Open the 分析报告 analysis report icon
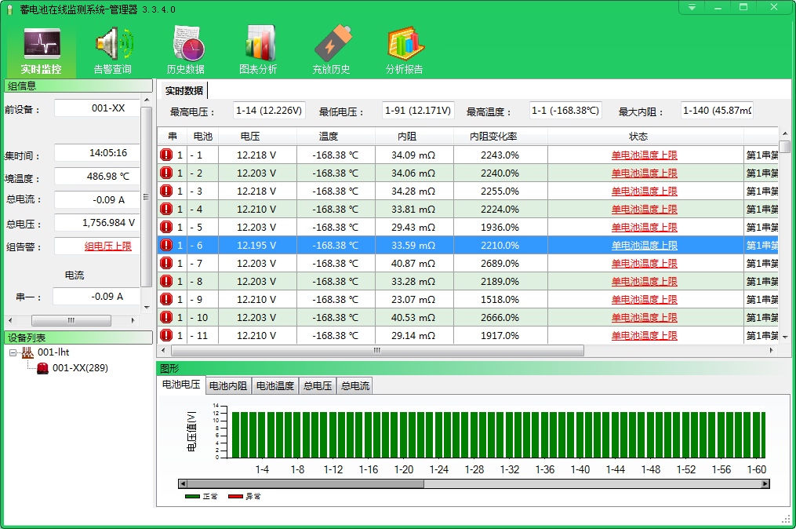The width and height of the screenshot is (796, 529). (x=404, y=45)
